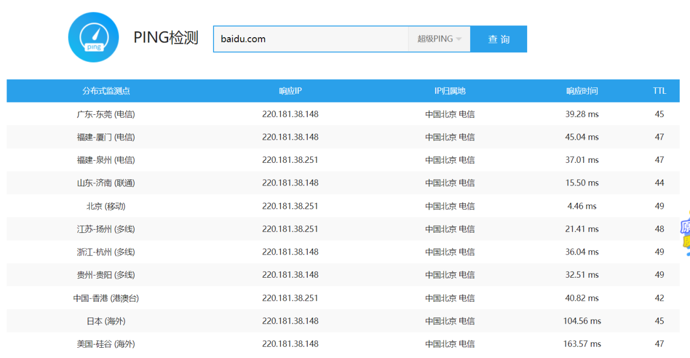Click the 响应时间 column header
The width and height of the screenshot is (690, 358).
coord(582,91)
